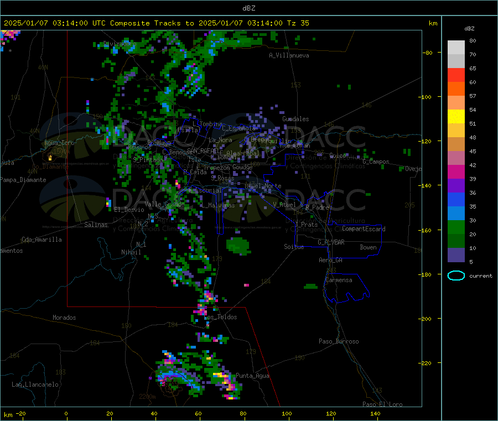Click the 'Nihuil' map label
Image resolution: width=498 pixels, height=421 pixels.
coord(131,252)
